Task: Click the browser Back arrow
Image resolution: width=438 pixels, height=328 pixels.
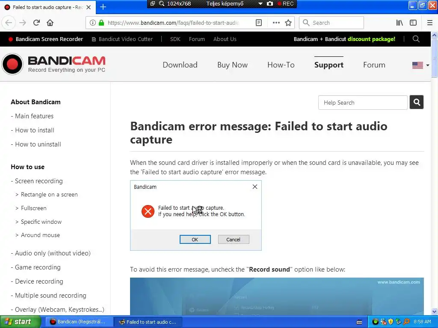Action: click(x=9, y=23)
